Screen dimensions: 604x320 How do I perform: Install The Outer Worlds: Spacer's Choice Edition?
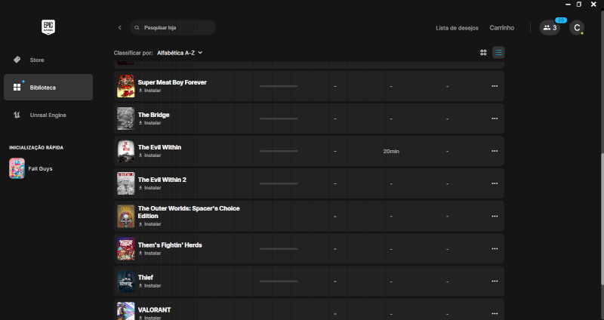coord(149,224)
